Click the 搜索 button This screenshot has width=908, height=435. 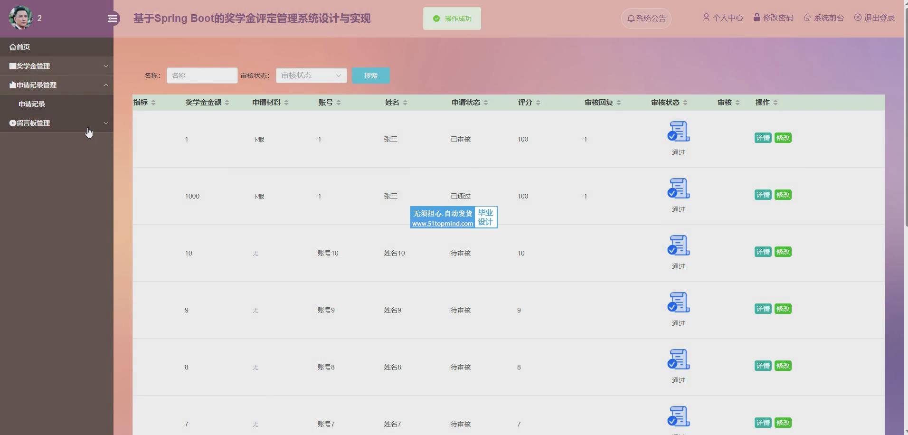tap(370, 76)
